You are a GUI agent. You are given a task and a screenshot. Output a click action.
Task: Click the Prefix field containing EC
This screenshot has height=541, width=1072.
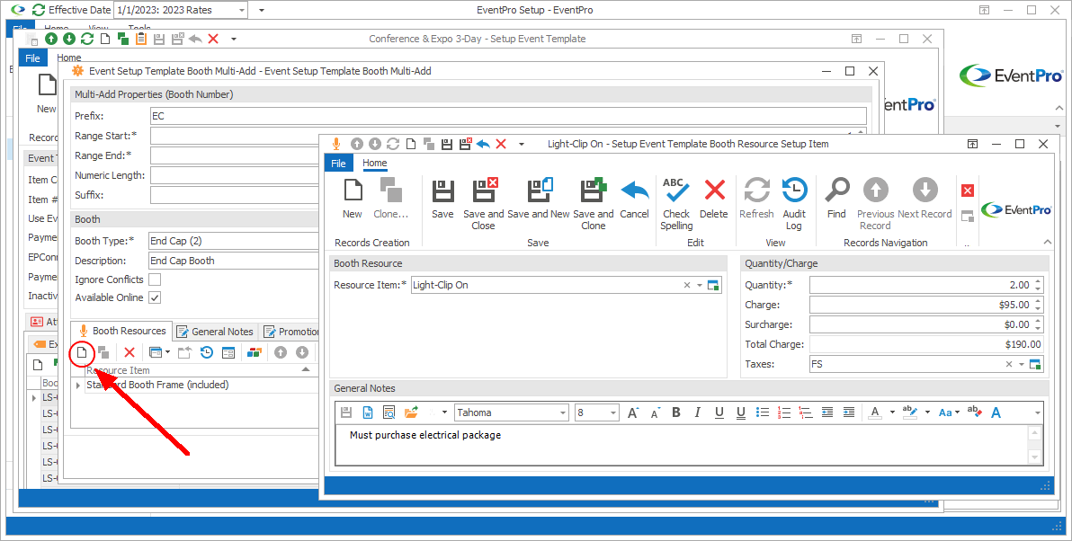(508, 115)
